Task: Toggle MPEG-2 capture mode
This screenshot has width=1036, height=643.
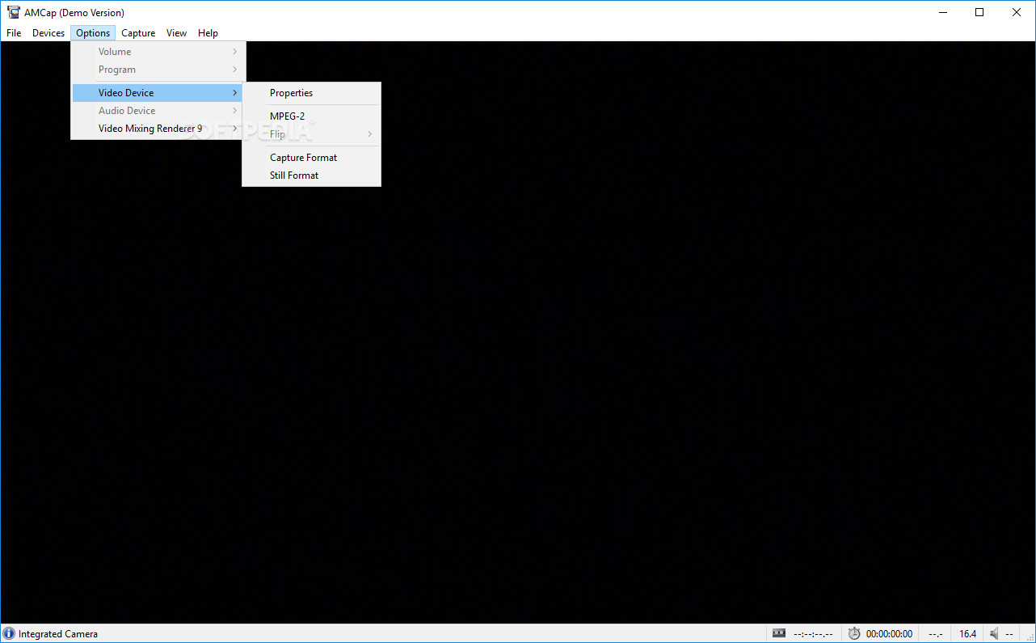Action: click(x=288, y=116)
